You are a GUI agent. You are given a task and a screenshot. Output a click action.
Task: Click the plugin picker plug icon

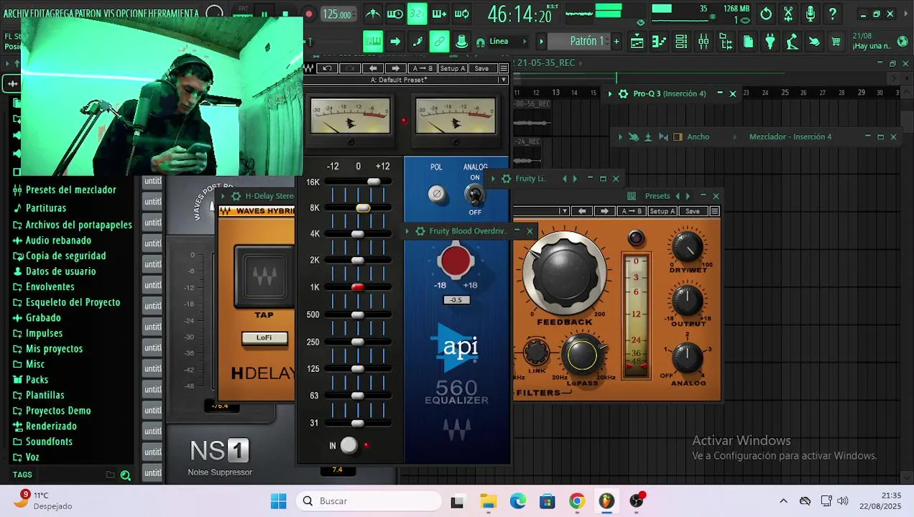click(770, 42)
